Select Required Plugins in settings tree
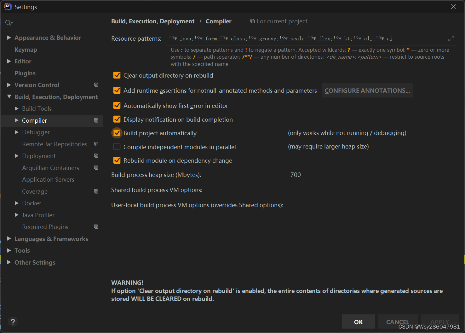The height and width of the screenshot is (333, 465). [x=45, y=227]
